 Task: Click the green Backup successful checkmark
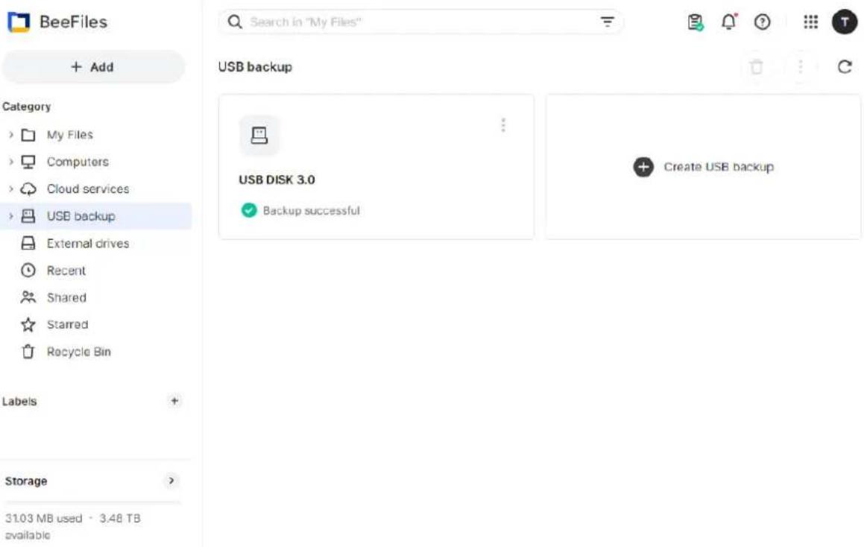click(x=249, y=210)
